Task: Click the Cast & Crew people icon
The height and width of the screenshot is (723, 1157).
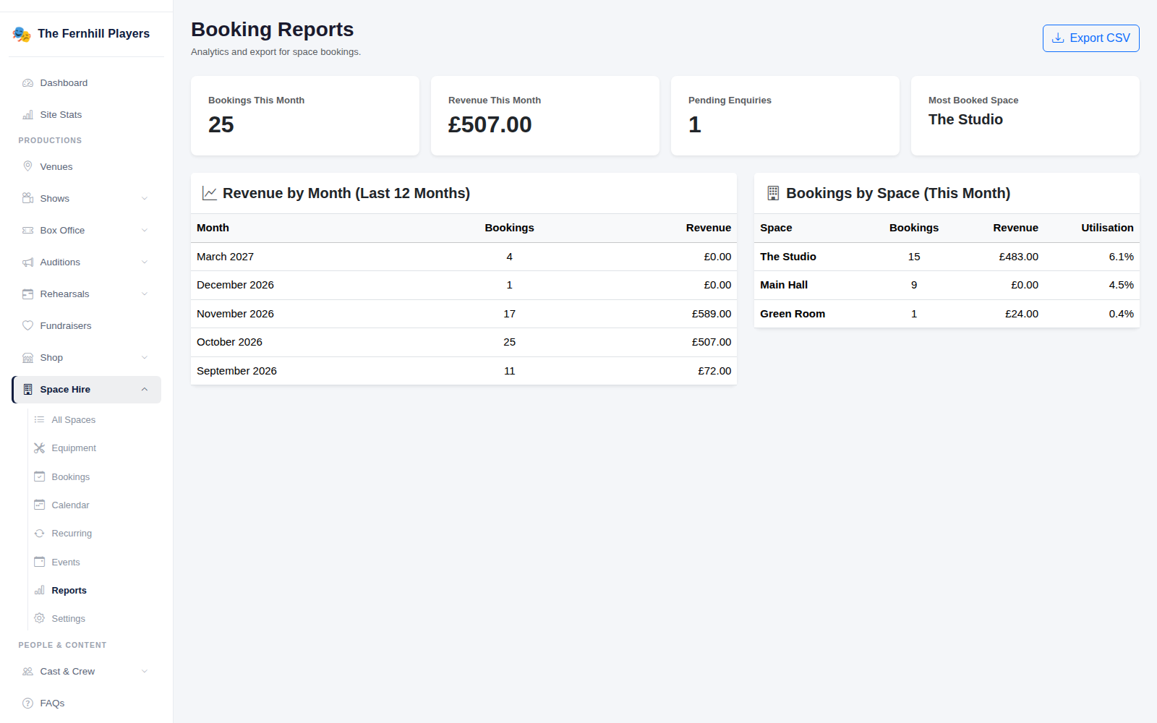Action: click(x=27, y=672)
